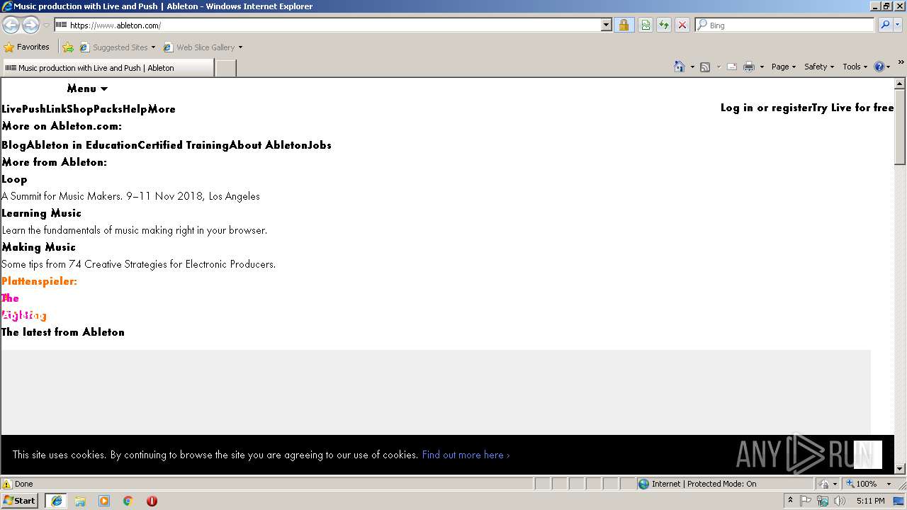Open the Tools menu
Viewport: 907px width, 510px height.
coord(855,67)
